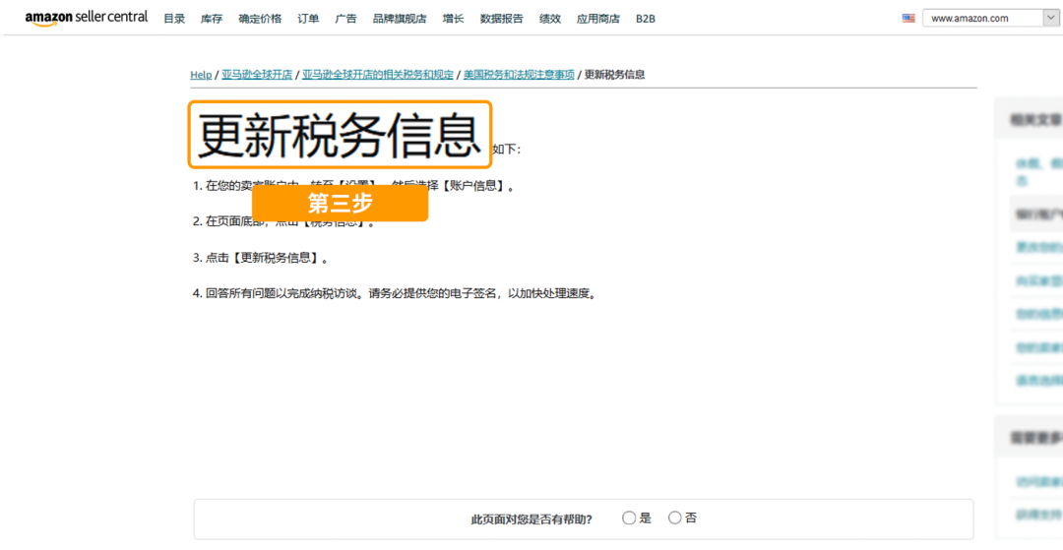Open the 确定价格 menu

(x=260, y=19)
